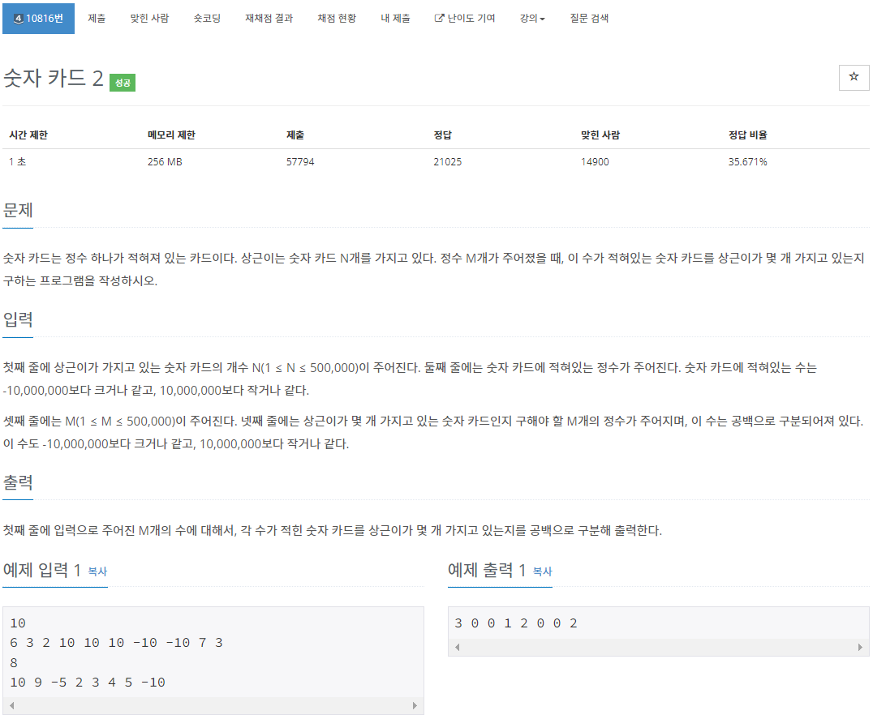Click the 256 MB memory limit value

[x=165, y=162]
